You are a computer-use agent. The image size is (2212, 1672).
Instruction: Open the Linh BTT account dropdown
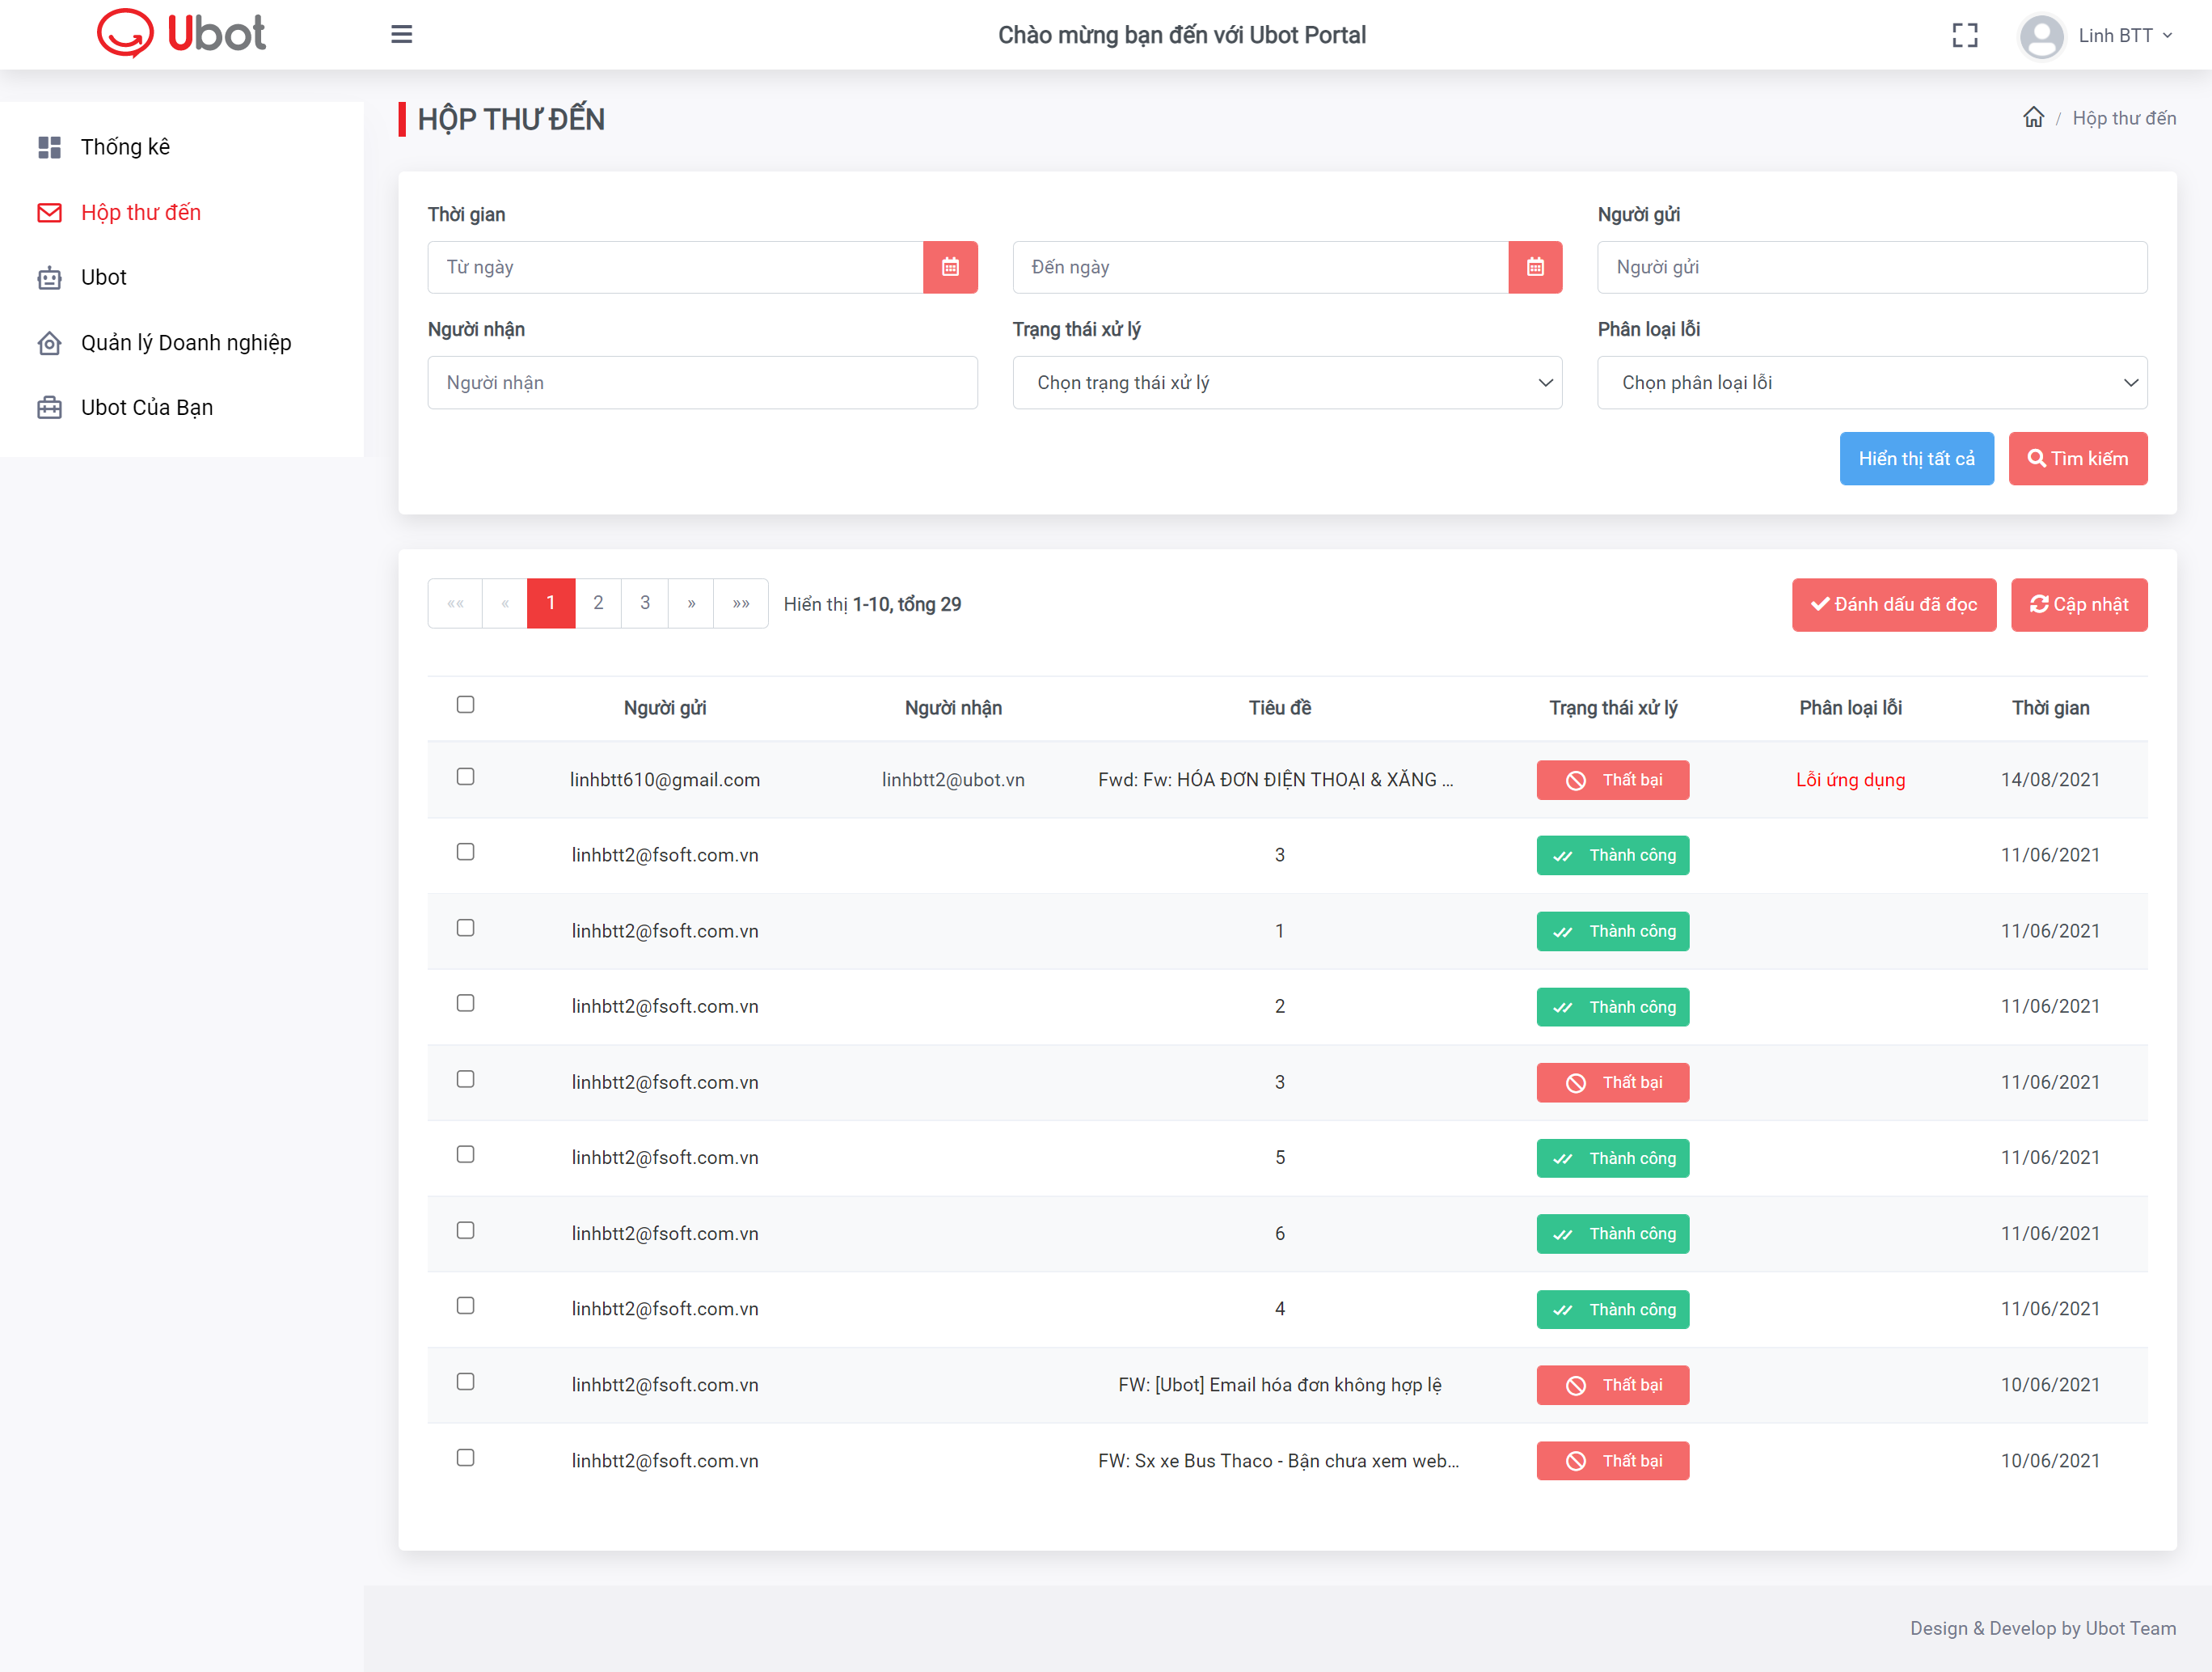tap(2125, 35)
